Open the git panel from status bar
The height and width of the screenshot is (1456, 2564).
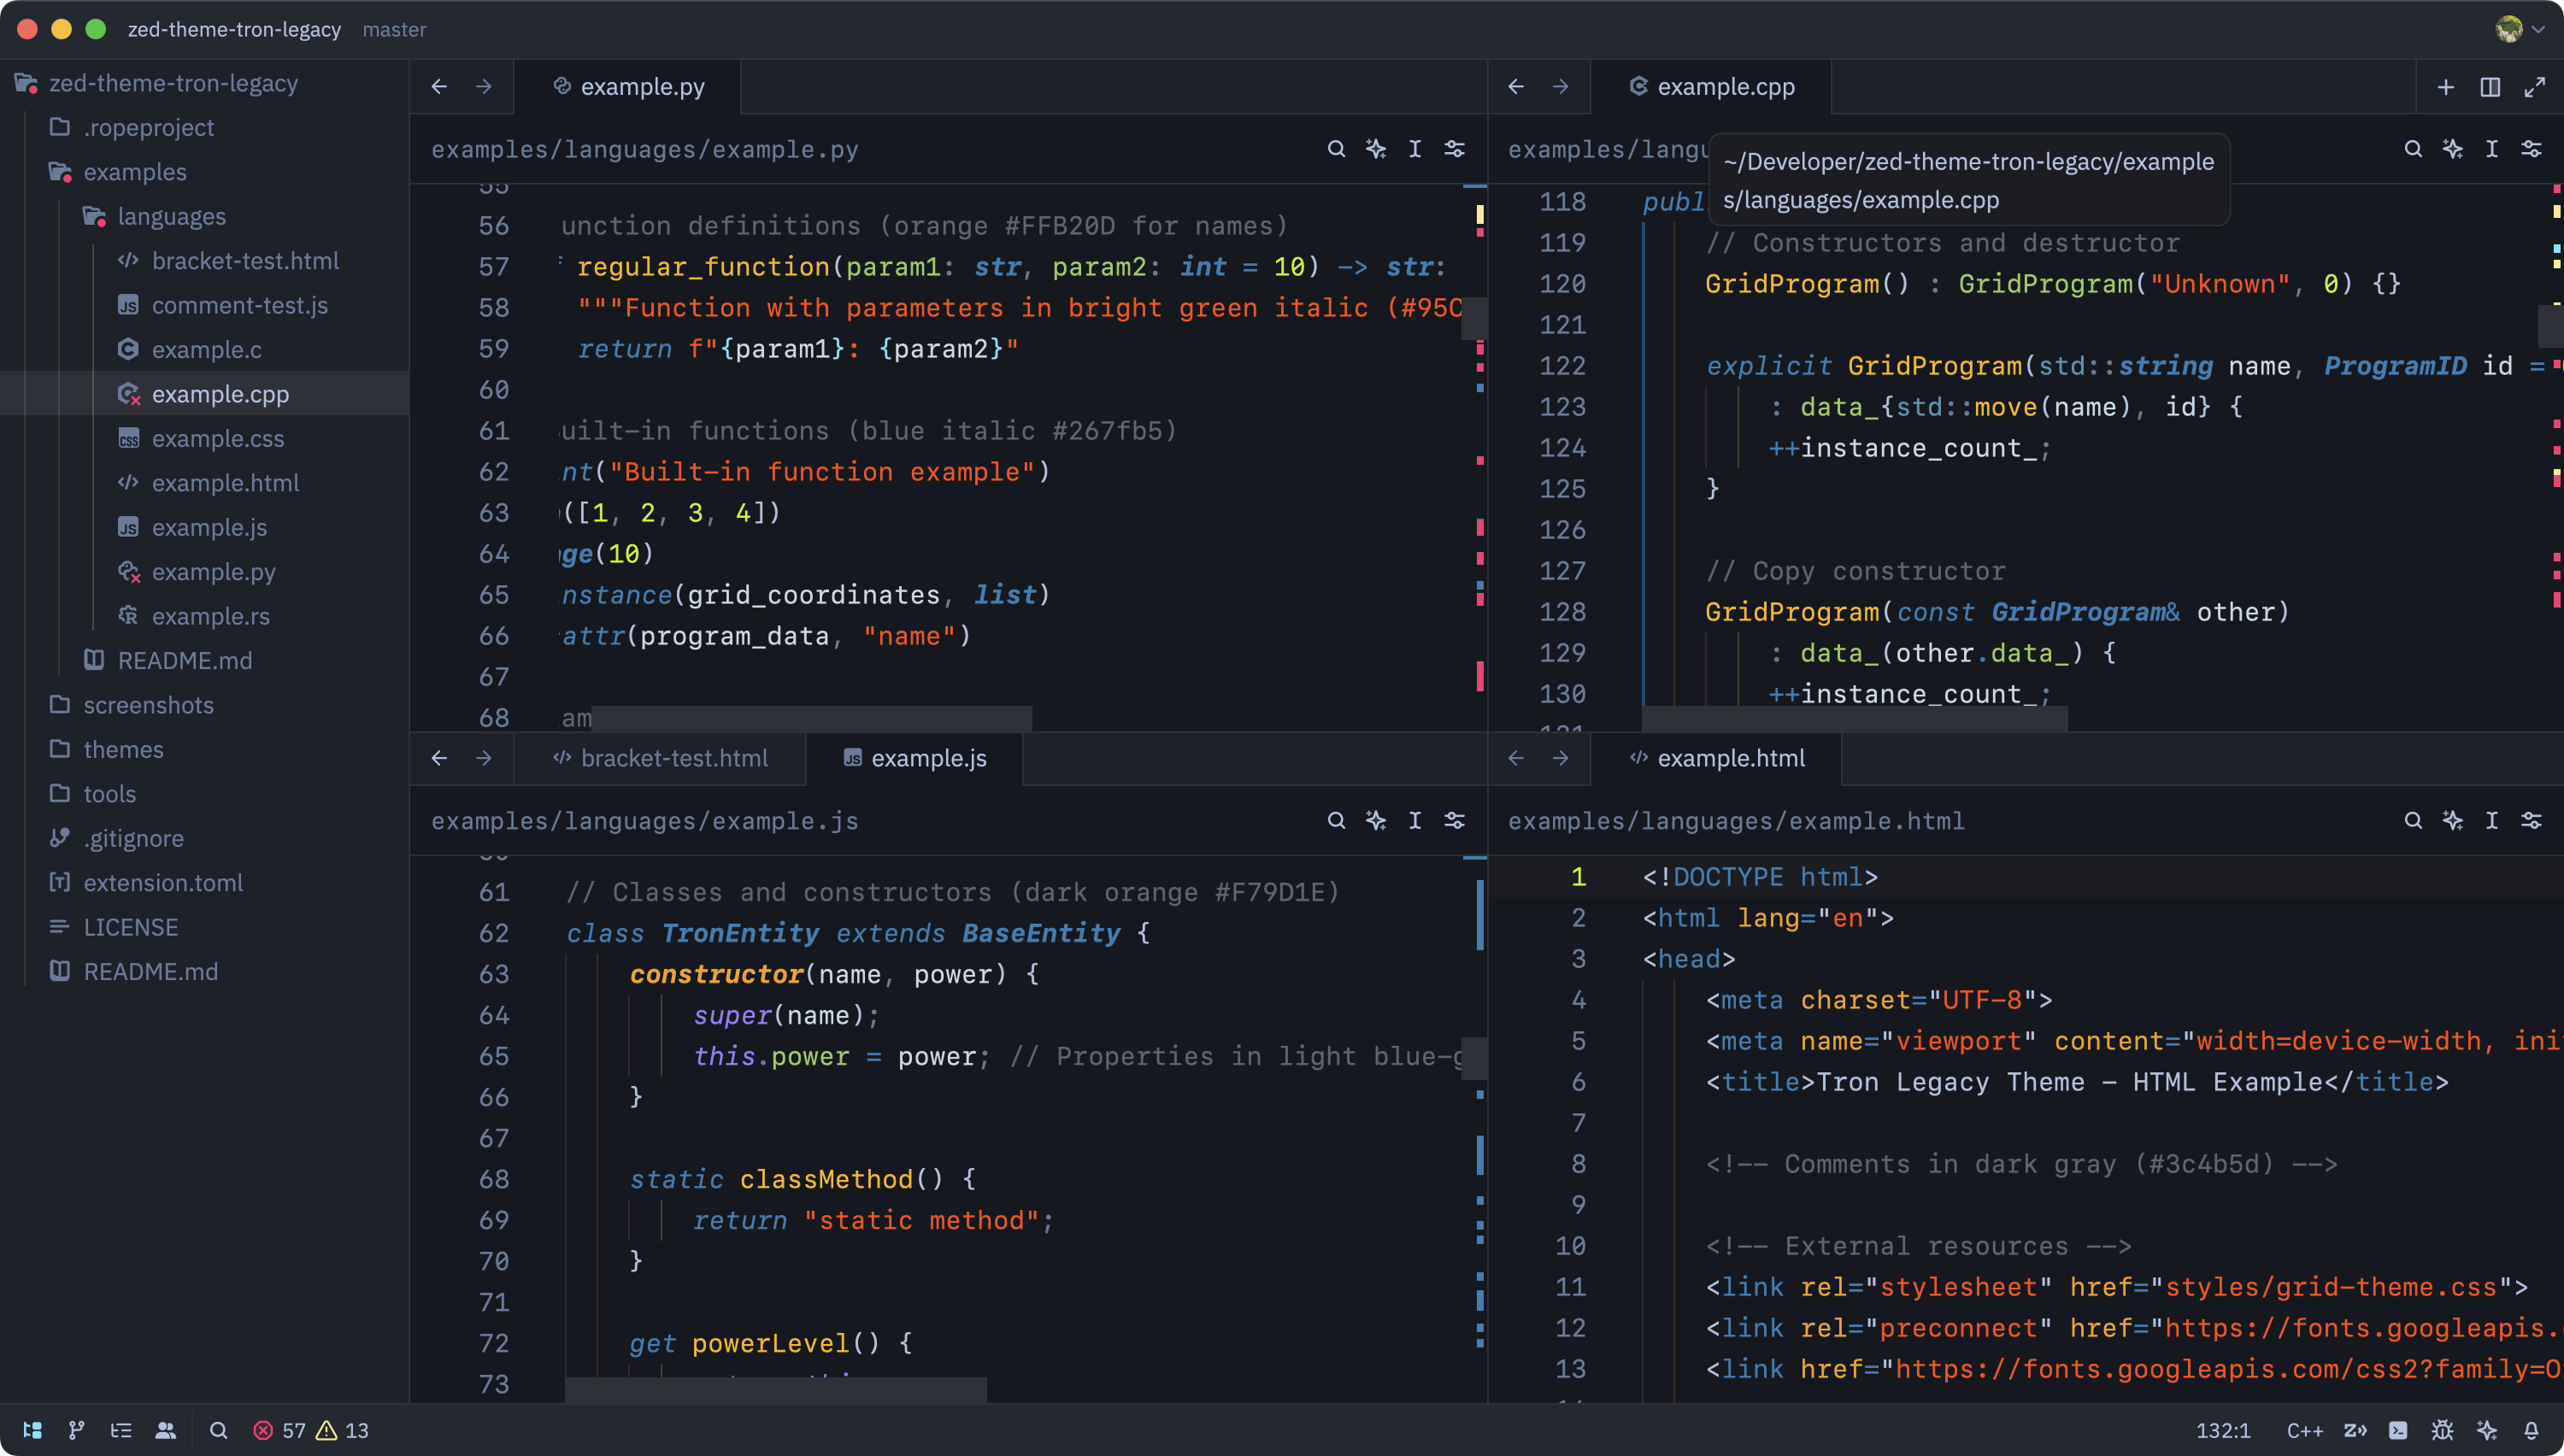(x=76, y=1430)
